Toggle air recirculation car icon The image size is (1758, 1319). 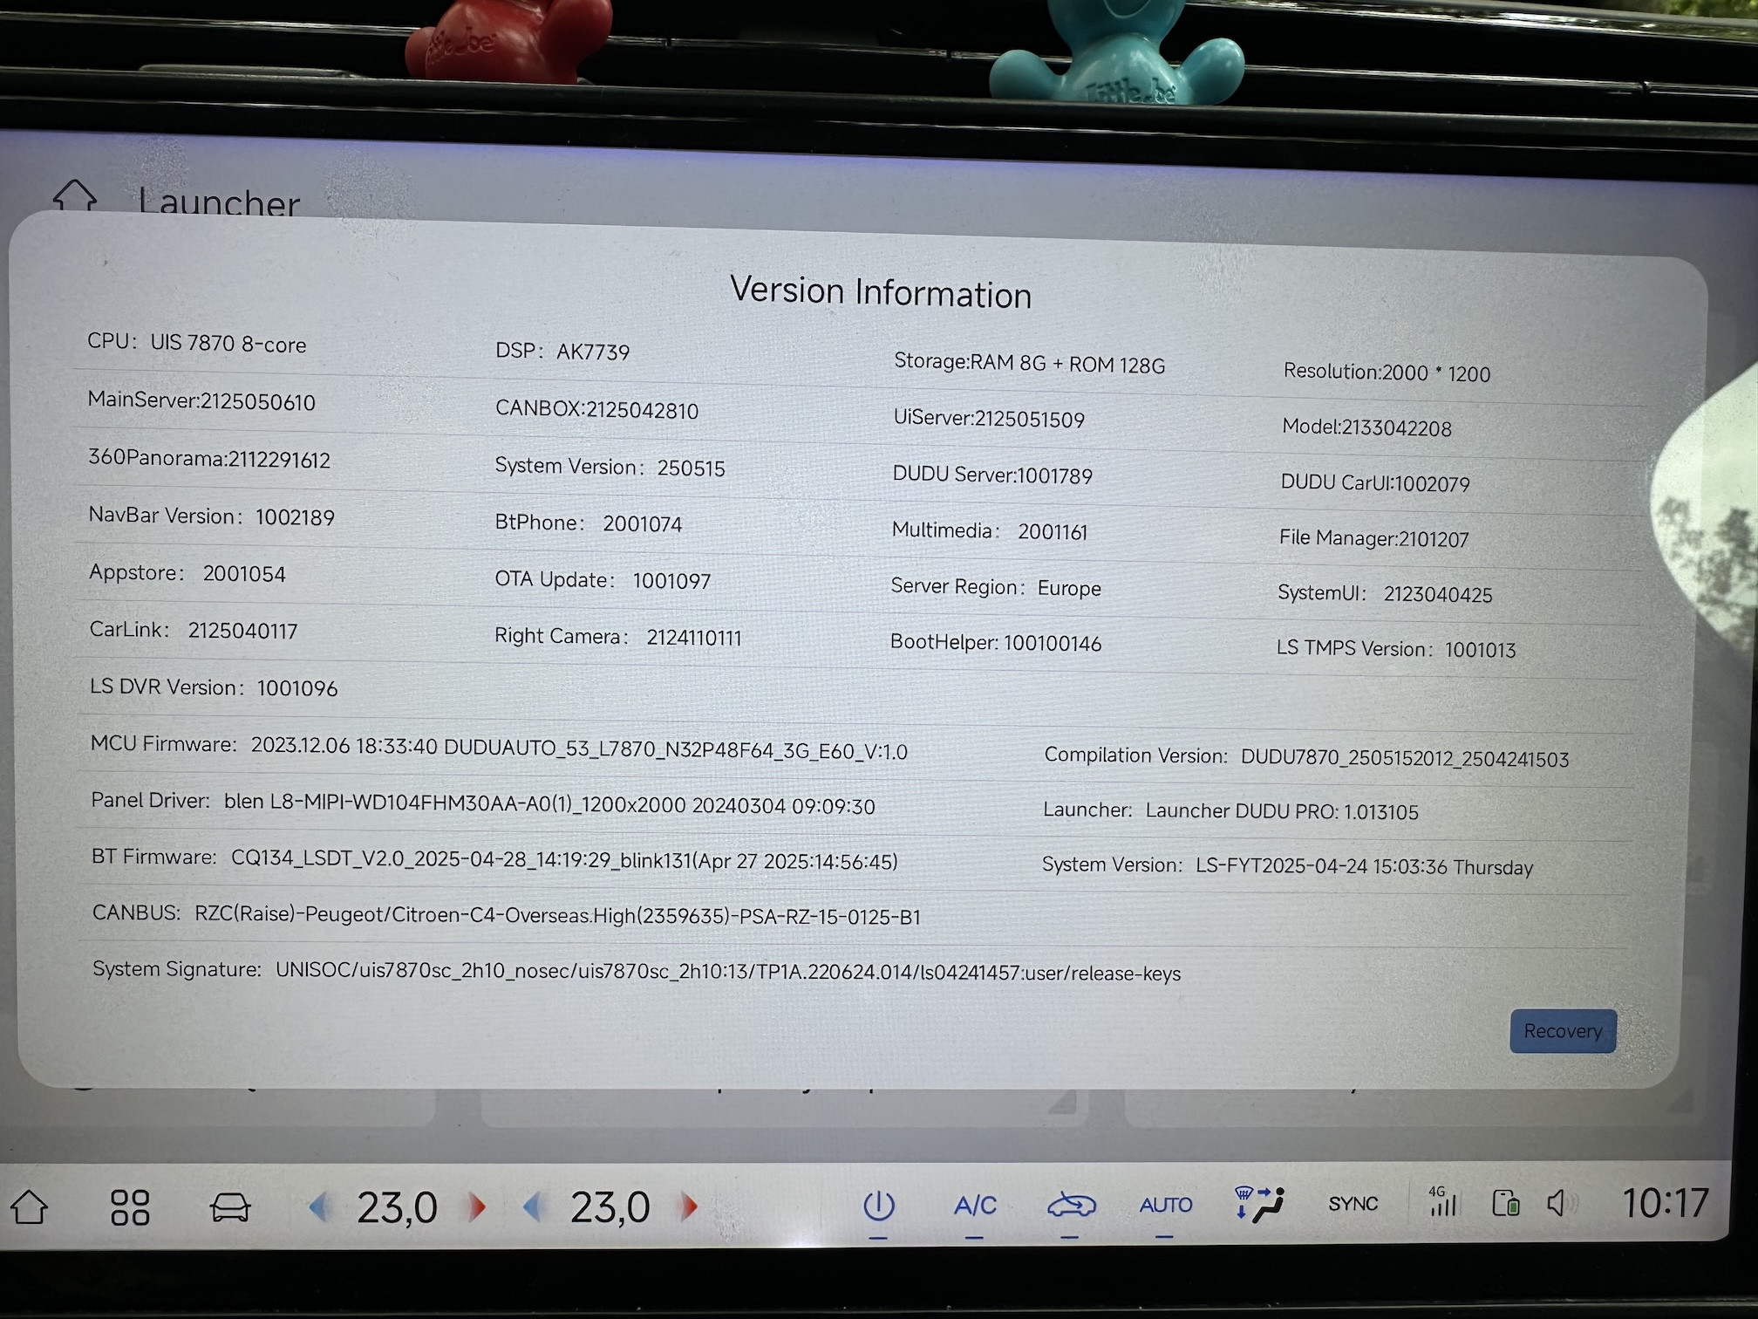click(1072, 1206)
